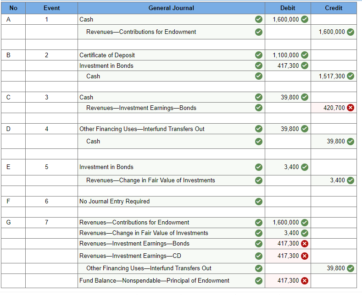Image resolution: width=362 pixels, height=295 pixels.
Task: Select the No Journal Entry Required cell
Action: coord(171,202)
